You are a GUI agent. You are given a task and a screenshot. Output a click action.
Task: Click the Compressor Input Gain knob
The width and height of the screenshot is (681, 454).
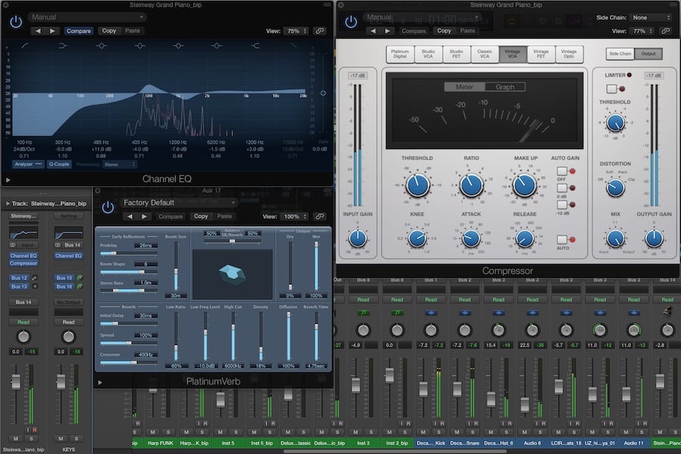click(357, 238)
